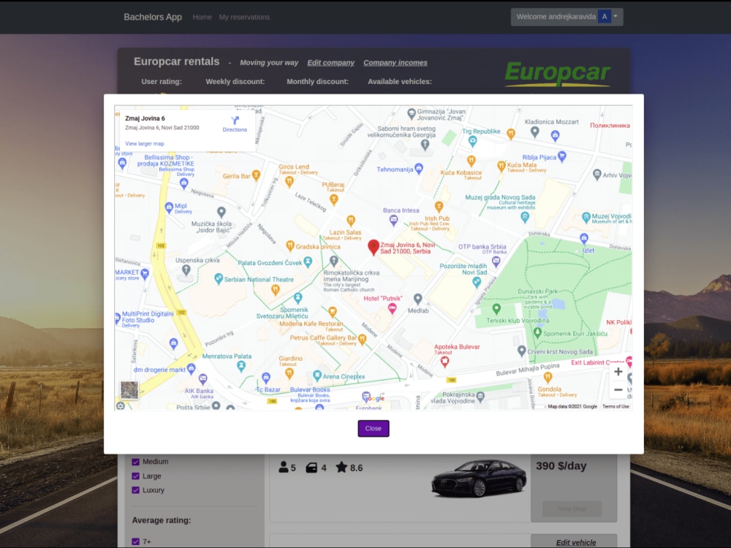
Task: Click the Edit vehicle link
Action: (x=576, y=542)
